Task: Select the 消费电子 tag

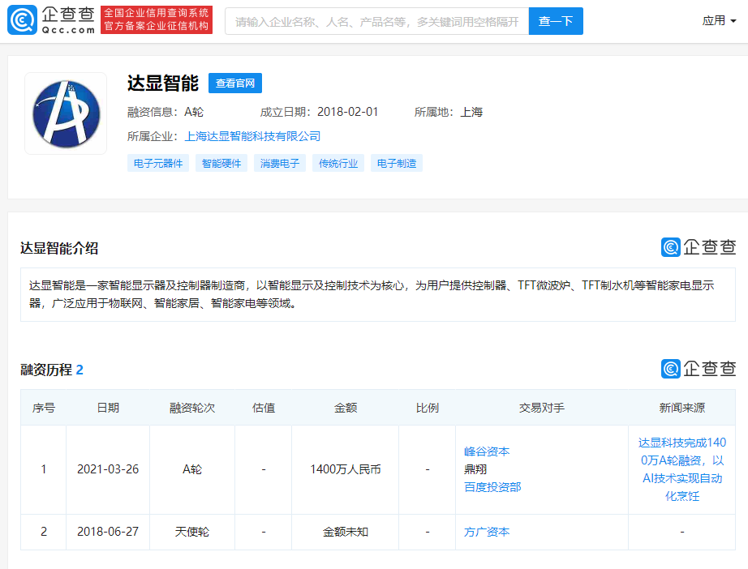Action: [x=280, y=164]
